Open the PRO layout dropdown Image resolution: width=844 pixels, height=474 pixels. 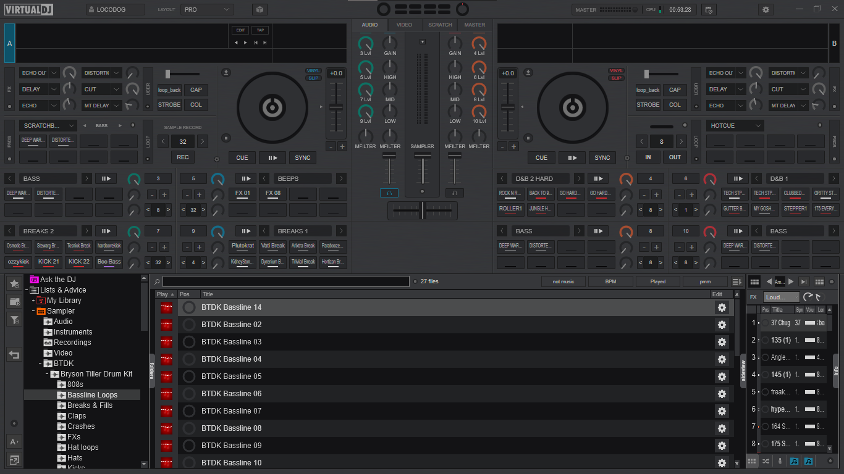click(208, 10)
